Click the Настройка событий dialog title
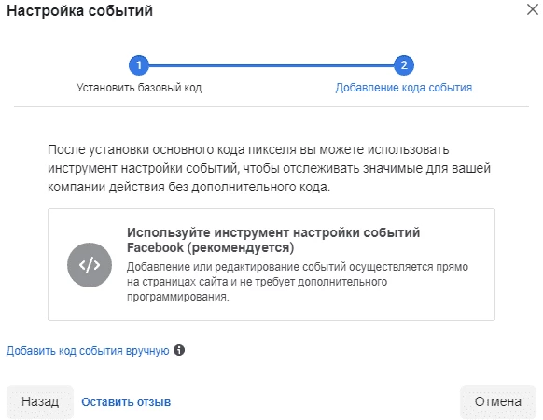This screenshot has width=543, height=420. coord(79,11)
